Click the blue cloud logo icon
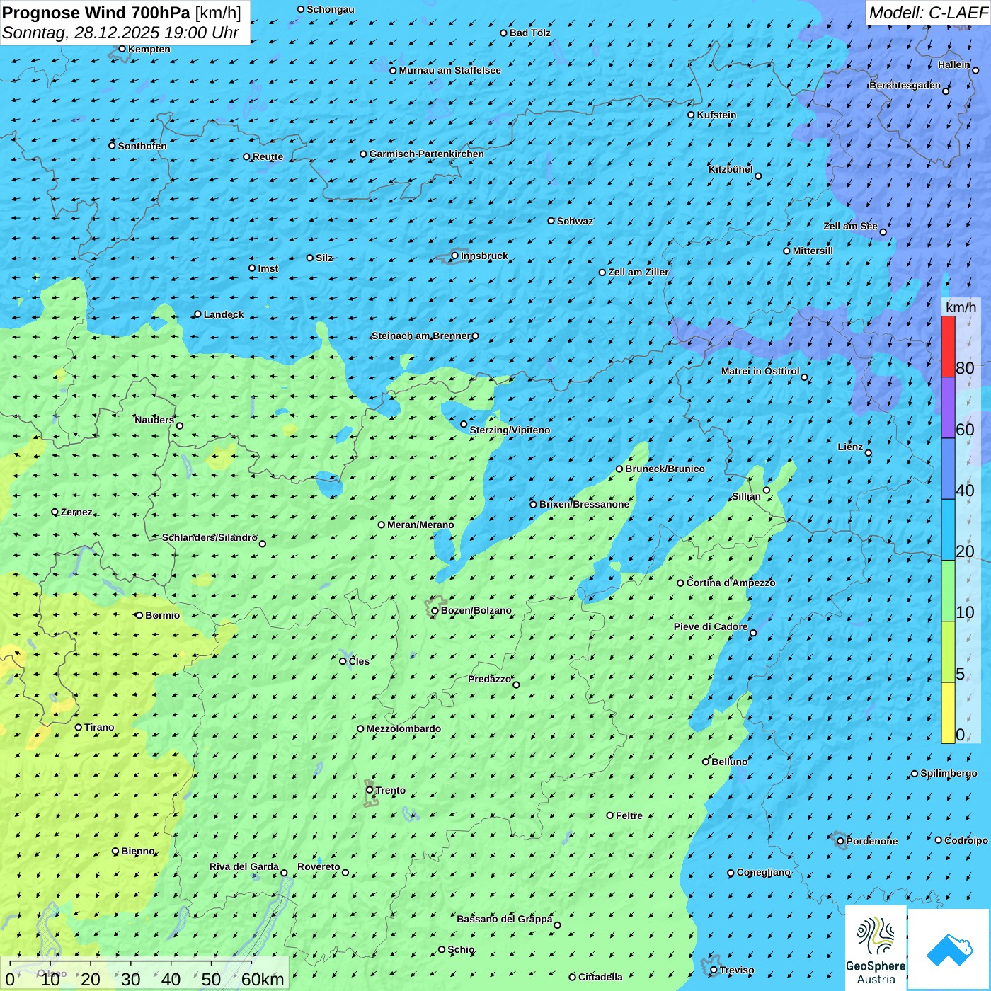The width and height of the screenshot is (991, 991). pos(949,949)
